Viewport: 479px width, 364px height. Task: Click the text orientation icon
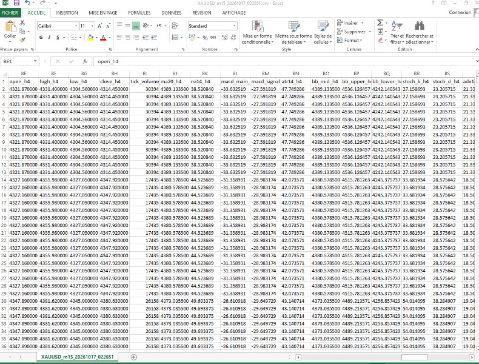click(x=146, y=25)
